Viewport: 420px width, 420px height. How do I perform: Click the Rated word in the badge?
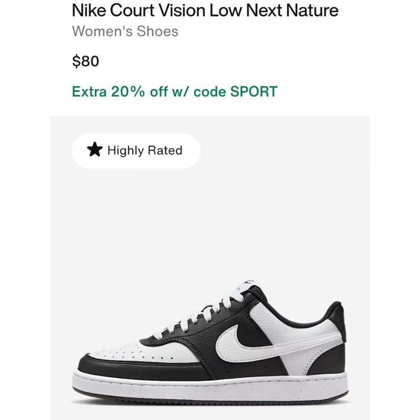point(165,150)
